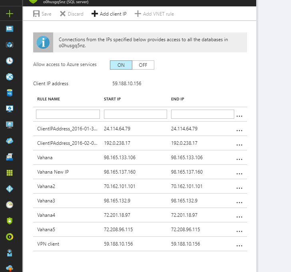Click the green grid icon in sidebar

(10, 173)
